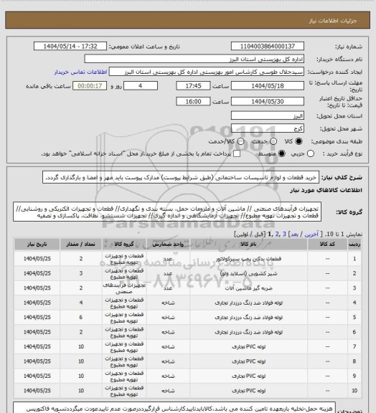Viewport: 376px width, 413px height.
Task: Open the بعد next page link
Action: pyautogui.click(x=294, y=234)
